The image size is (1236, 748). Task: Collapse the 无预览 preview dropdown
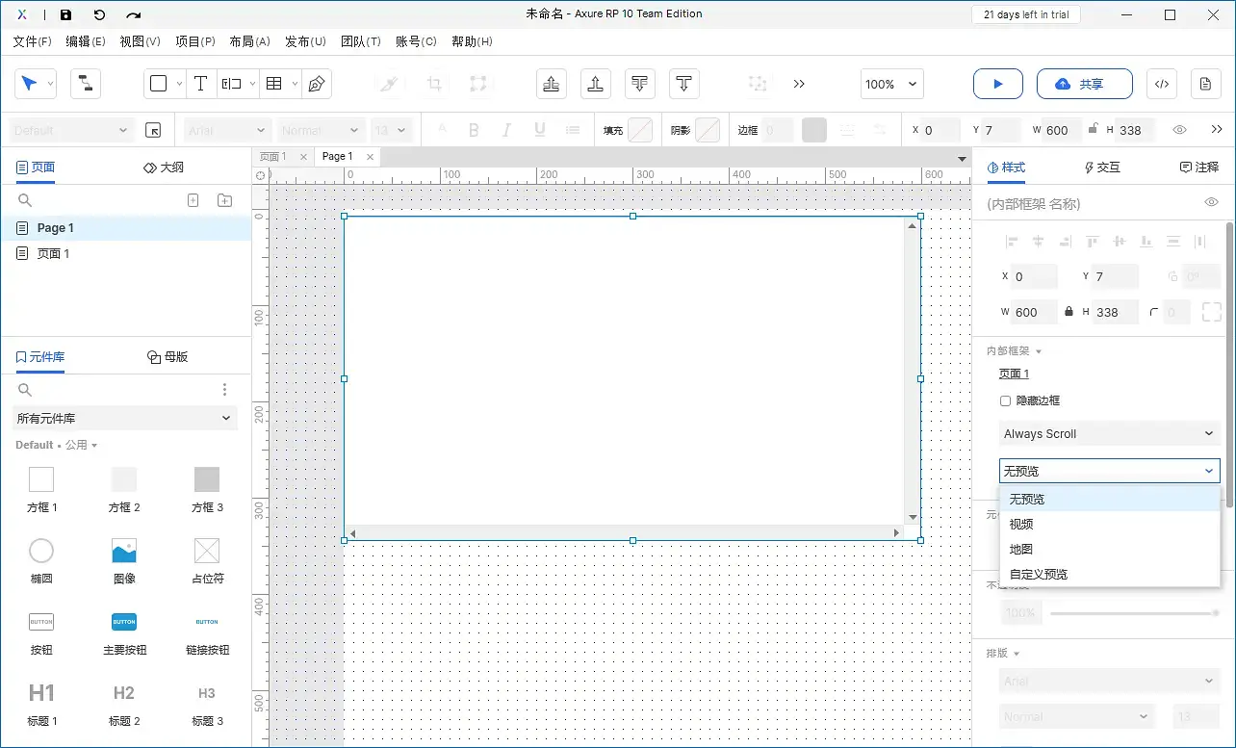1109,471
